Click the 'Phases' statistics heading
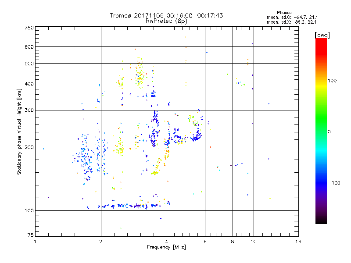This screenshot has height=263, width=351. 284,13
